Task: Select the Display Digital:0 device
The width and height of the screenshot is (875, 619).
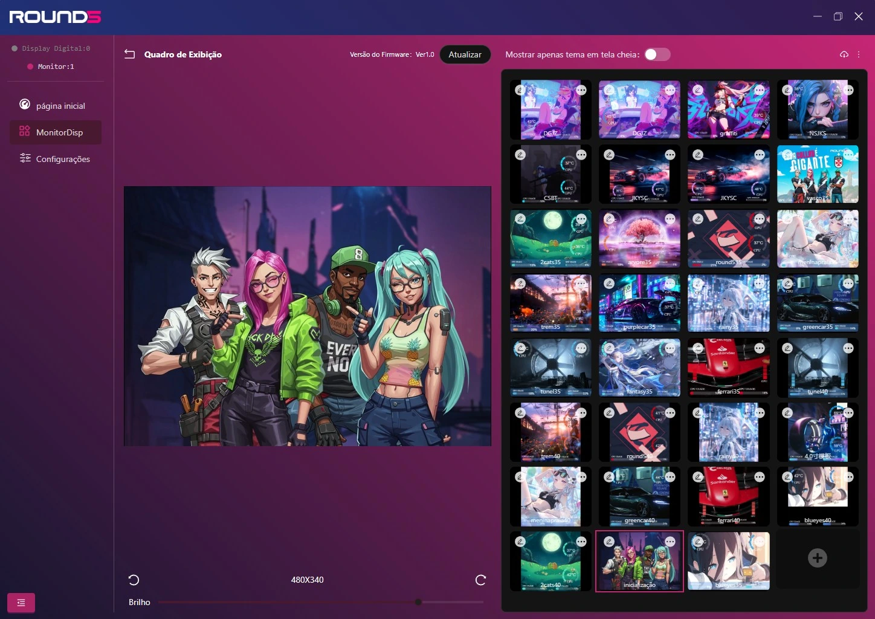Action: [56, 48]
